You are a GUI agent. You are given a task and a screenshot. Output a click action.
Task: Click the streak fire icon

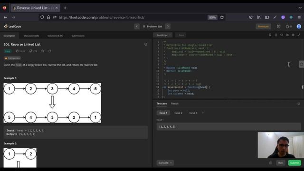pyautogui.click(x=287, y=27)
